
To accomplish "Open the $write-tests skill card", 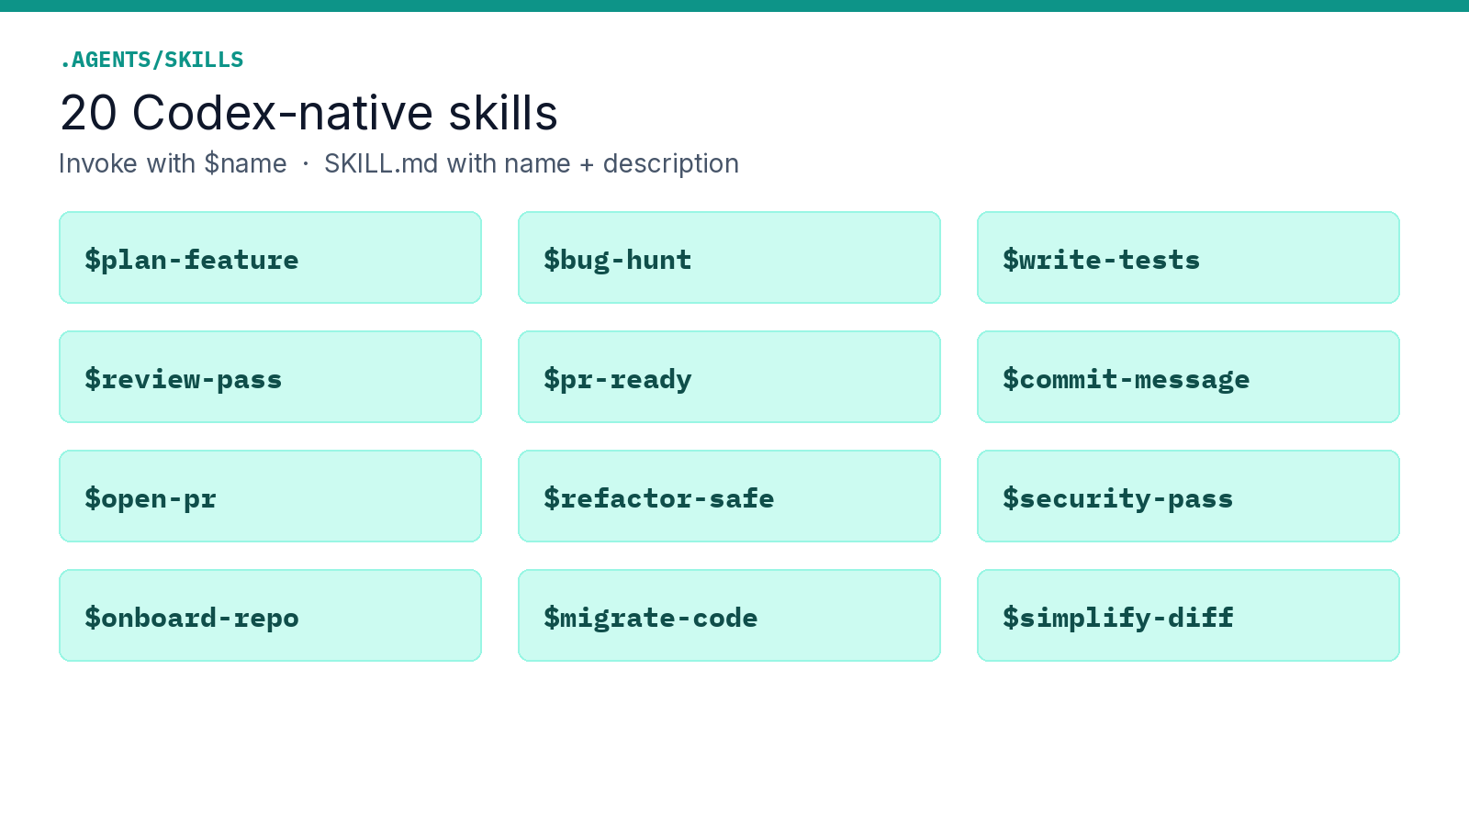I will click(1188, 258).
